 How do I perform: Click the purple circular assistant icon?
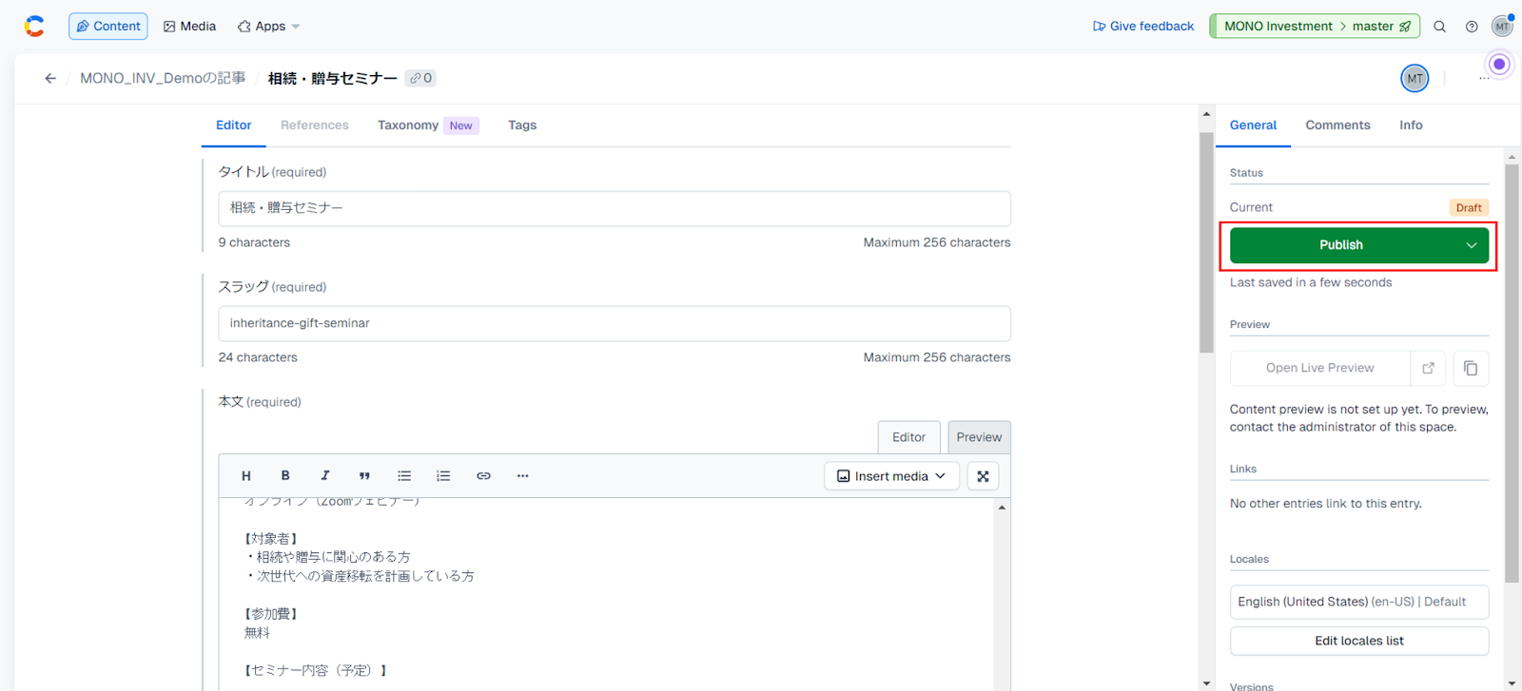1499,64
